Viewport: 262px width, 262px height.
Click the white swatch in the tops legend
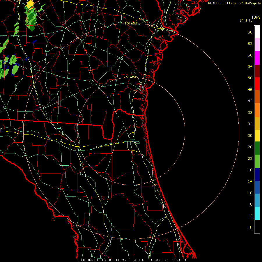tap(257, 32)
